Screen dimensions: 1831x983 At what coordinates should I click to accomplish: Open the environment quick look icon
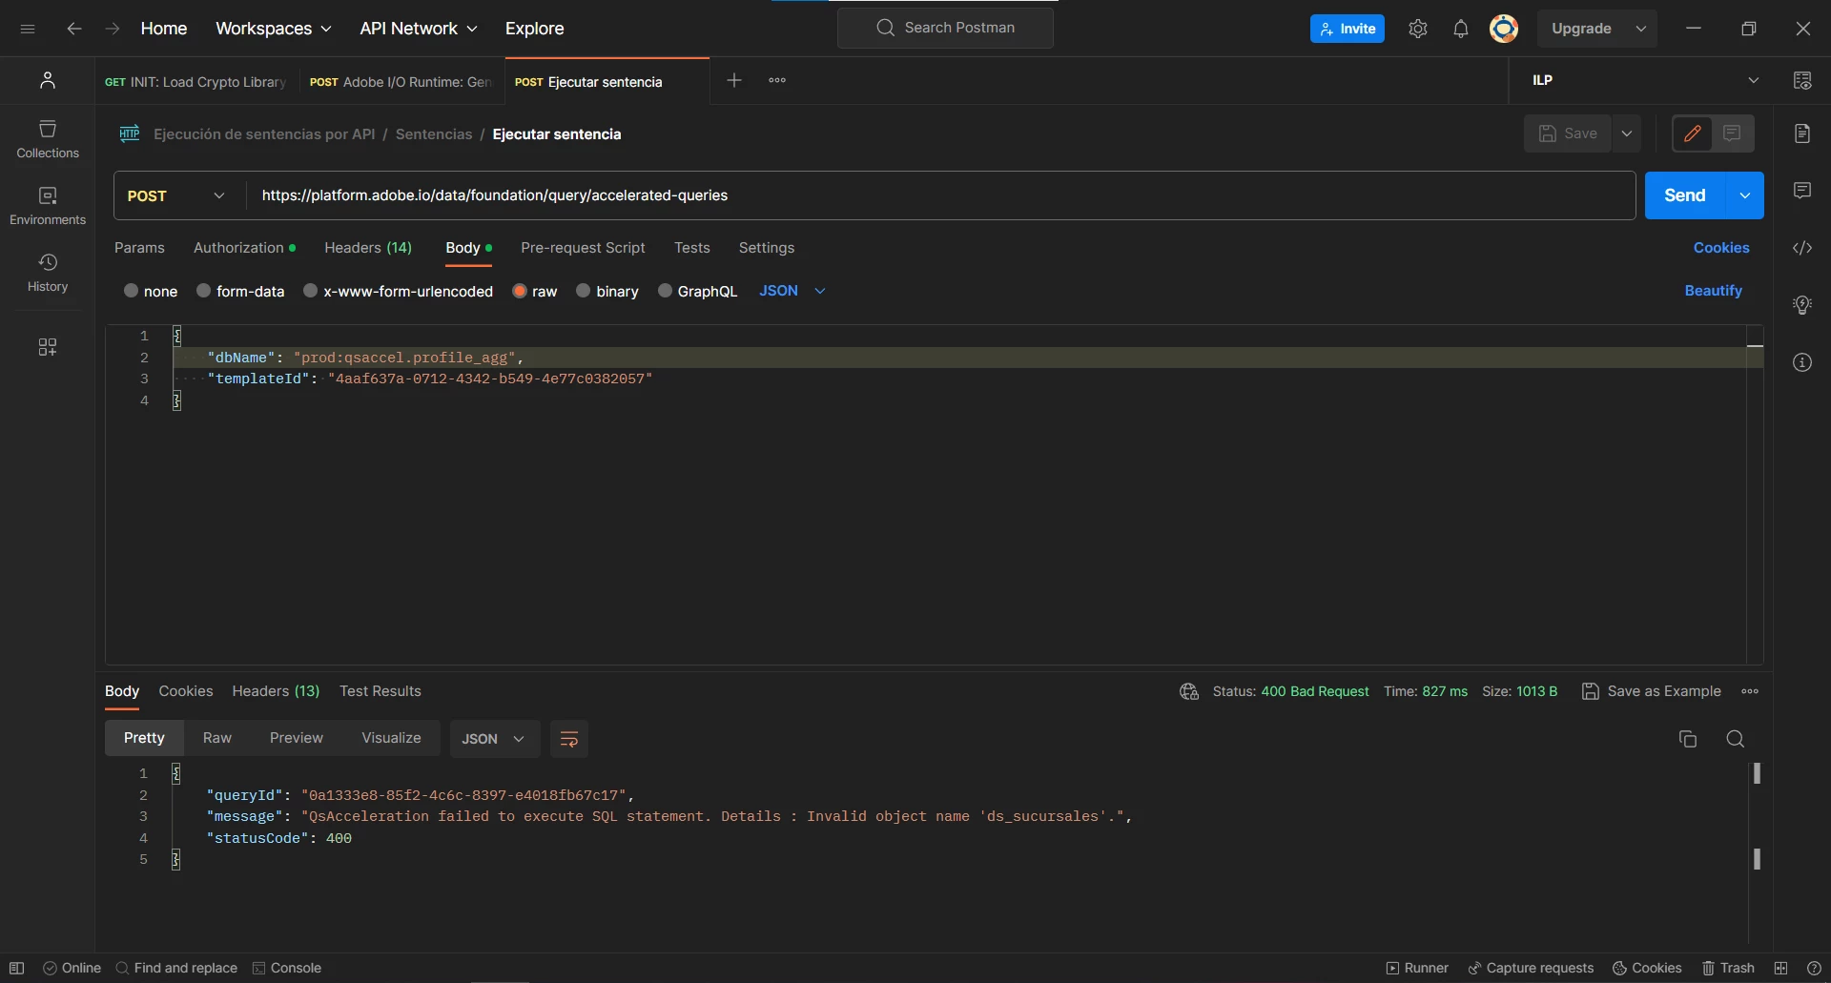pos(1802,80)
